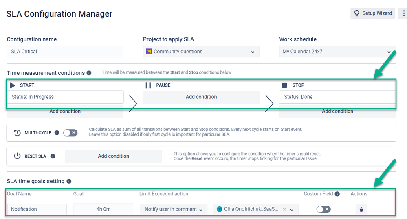Delete the Notification goal with trash icon

point(361,209)
